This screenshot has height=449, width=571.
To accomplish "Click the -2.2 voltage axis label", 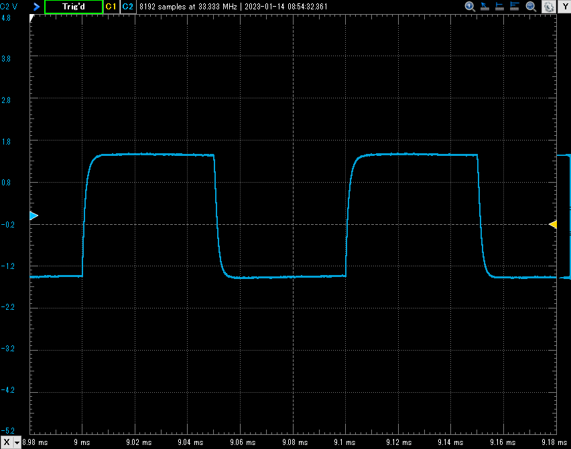I will [7, 307].
